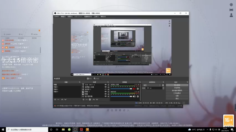This screenshot has height=132, width=236.
Task: Select the 图像 source row
Action: point(95,94)
